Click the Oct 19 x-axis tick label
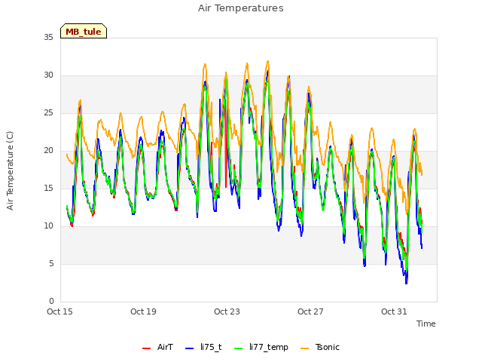This screenshot has width=482, height=362. 143,311
